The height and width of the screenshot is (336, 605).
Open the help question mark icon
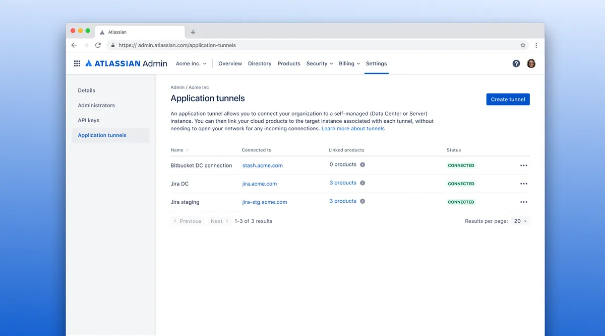(x=516, y=63)
